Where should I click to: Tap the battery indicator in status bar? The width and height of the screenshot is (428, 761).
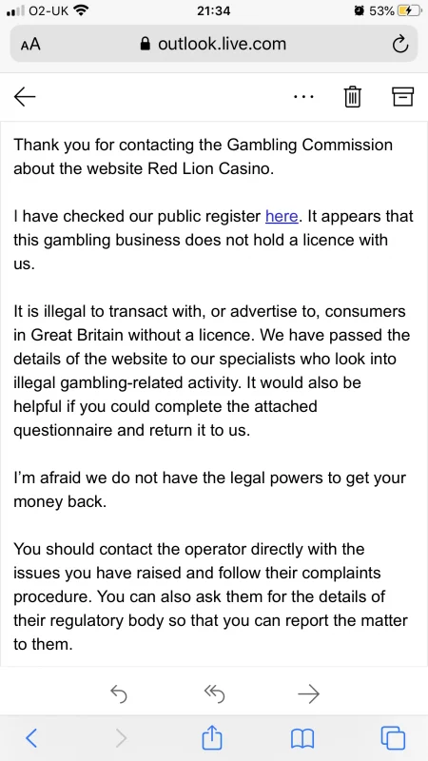408,10
